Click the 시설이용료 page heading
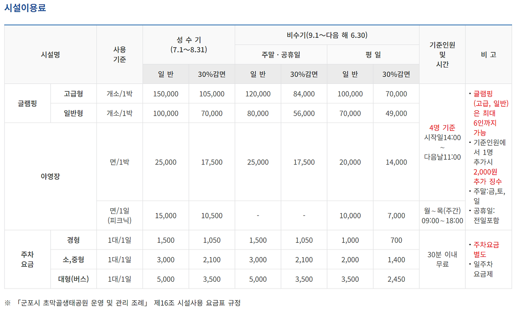 pos(25,8)
